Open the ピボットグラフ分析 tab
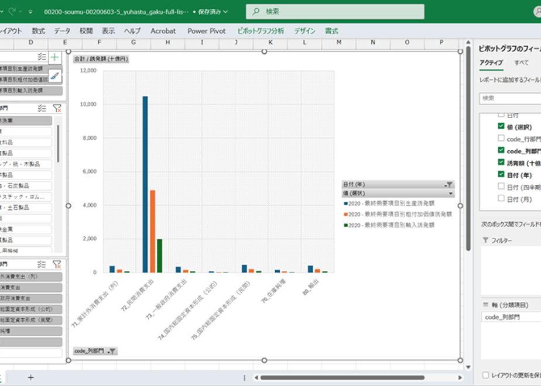Viewport: 541px width, 386px height. 261,31
